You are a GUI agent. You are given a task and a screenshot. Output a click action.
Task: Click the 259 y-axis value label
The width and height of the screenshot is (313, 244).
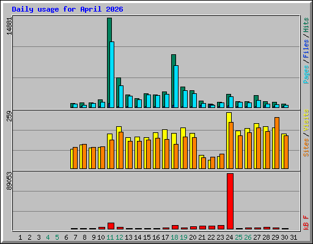(x=9, y=116)
